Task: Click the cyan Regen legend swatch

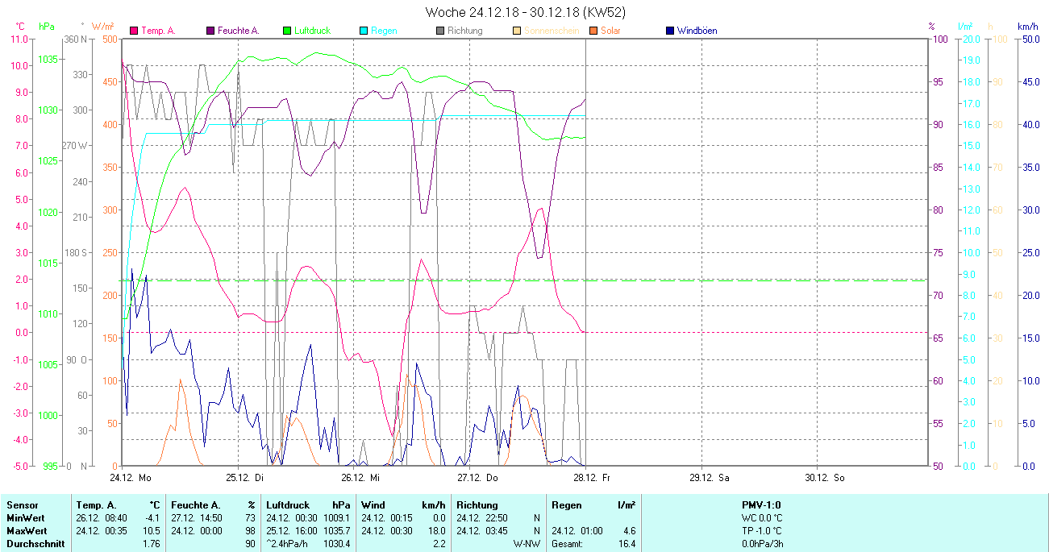Action: click(364, 31)
